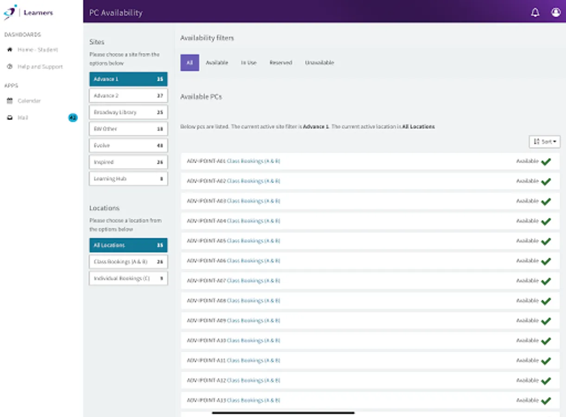Click green checkmark for ADV-IPOINT-A12
This screenshot has width=566, height=417.
(546, 380)
